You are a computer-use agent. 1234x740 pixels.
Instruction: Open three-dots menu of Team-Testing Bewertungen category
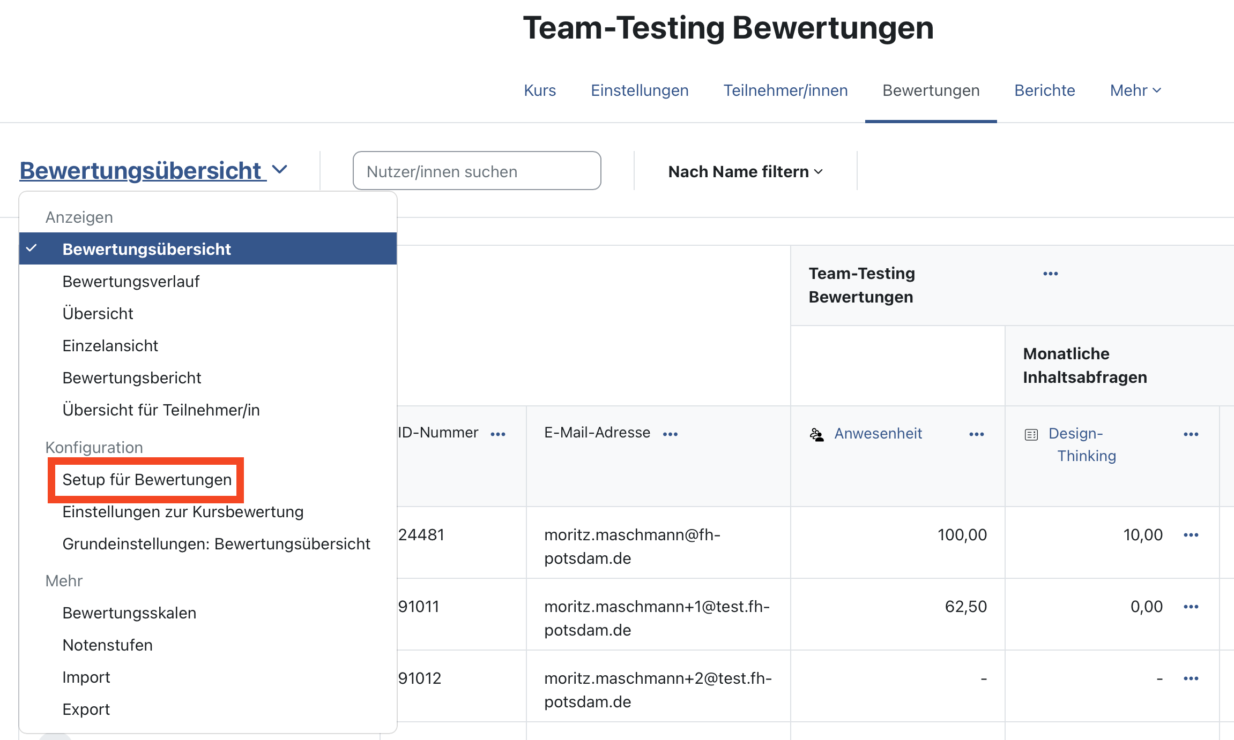(1050, 274)
